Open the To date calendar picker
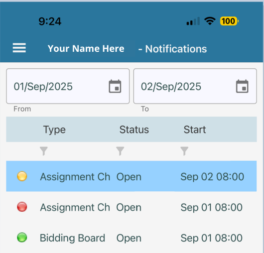Image resolution: width=264 pixels, height=253 pixels. coord(242,86)
